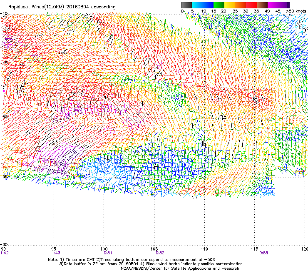The image size is (308, 271).
Task: Click the longitude label '90' on the axis
Action: (3, 249)
